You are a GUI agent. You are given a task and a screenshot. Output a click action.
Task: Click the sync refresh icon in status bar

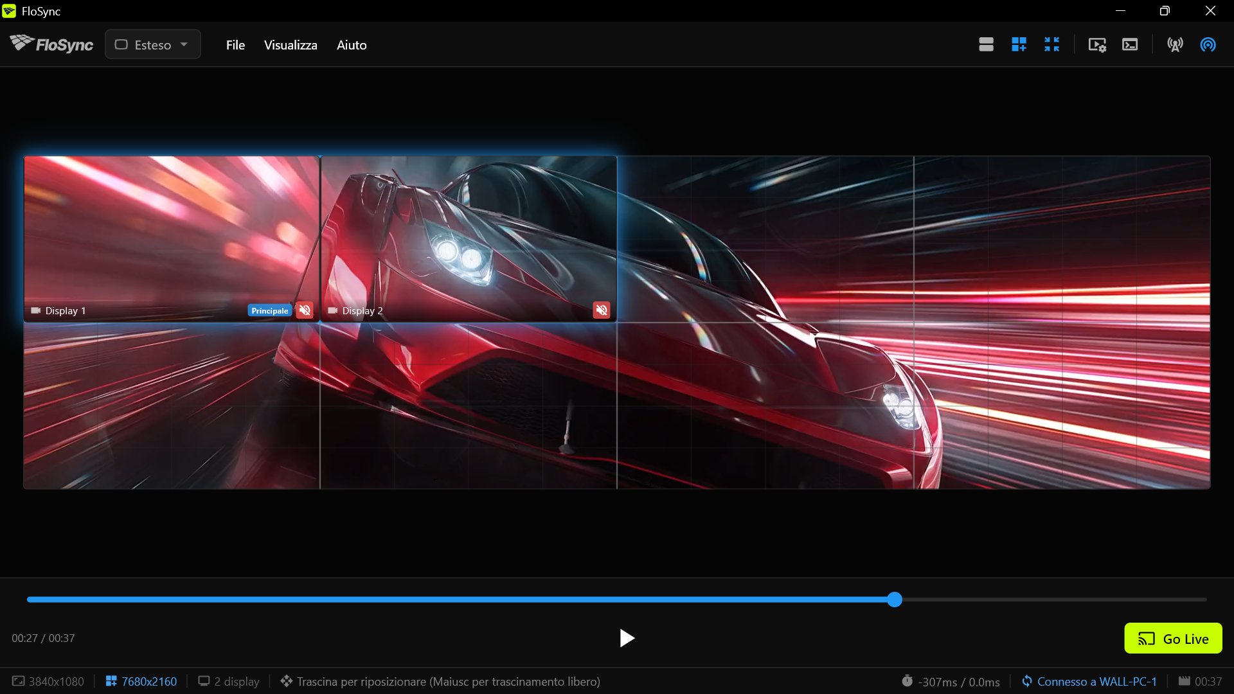pyautogui.click(x=1027, y=681)
